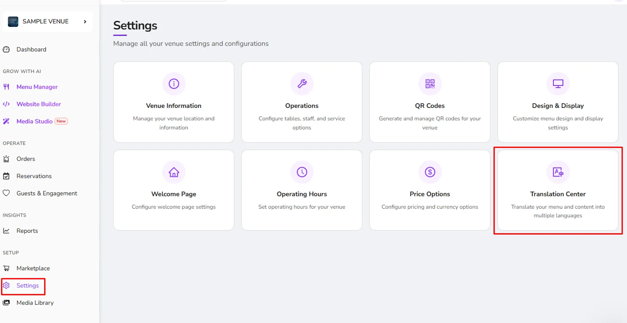Click 'Configure welcome page settings' text
The image size is (627, 323).
[x=174, y=207]
